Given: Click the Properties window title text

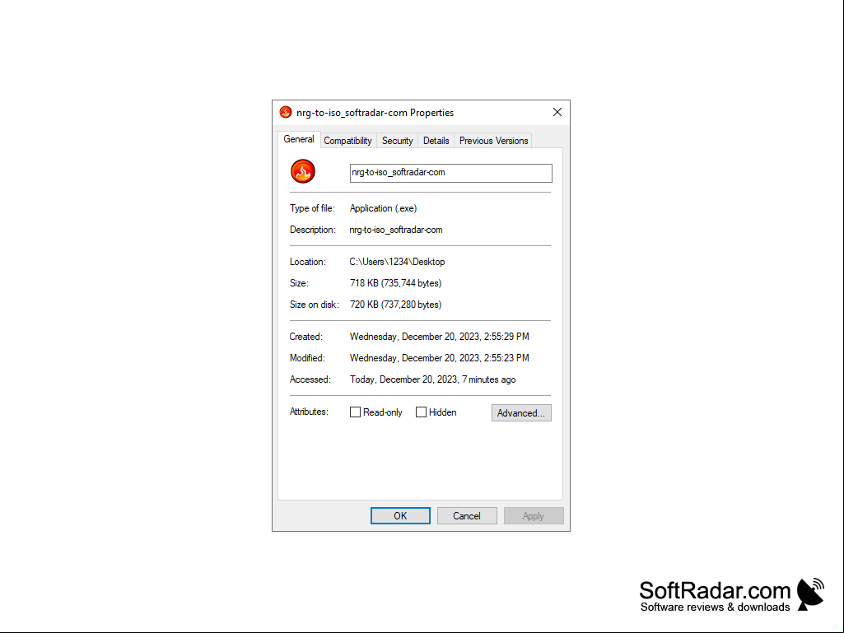Looking at the screenshot, I should pyautogui.click(x=375, y=113).
